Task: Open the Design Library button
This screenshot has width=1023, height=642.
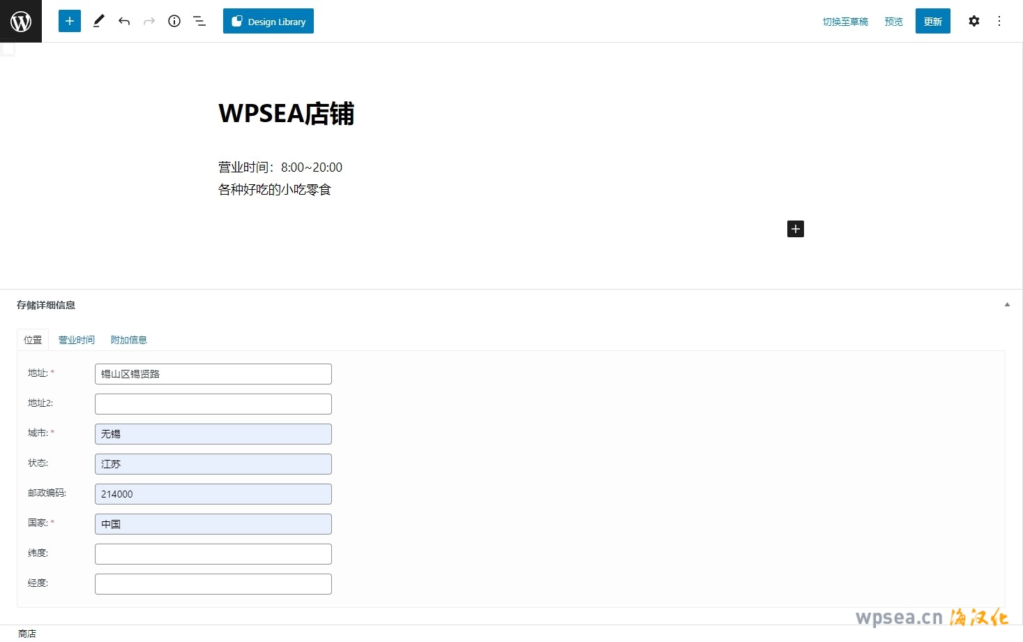Action: point(268,21)
